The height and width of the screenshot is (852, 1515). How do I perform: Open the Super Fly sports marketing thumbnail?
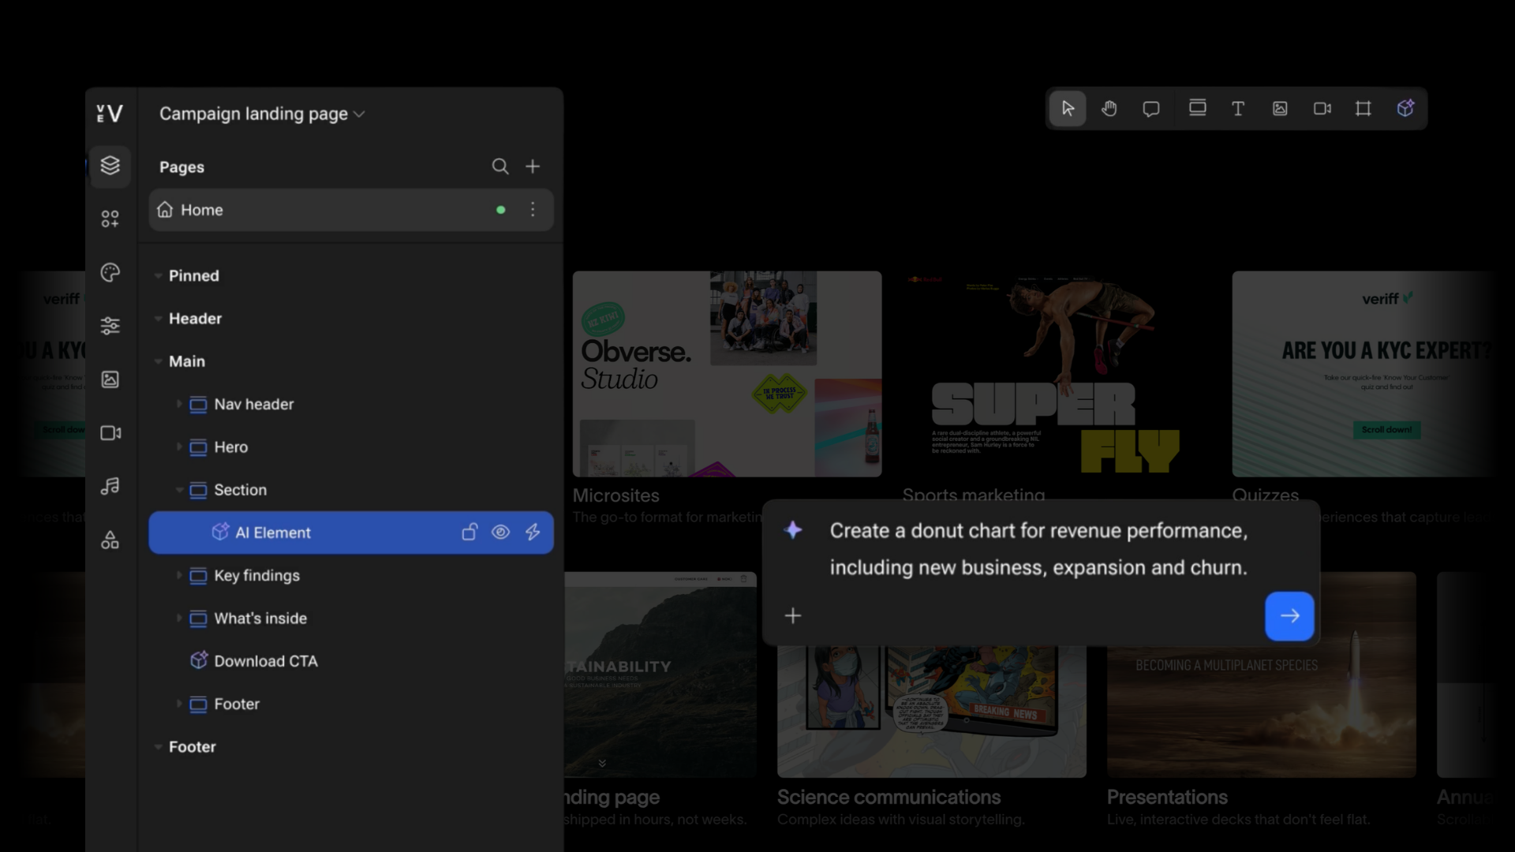coord(1057,374)
